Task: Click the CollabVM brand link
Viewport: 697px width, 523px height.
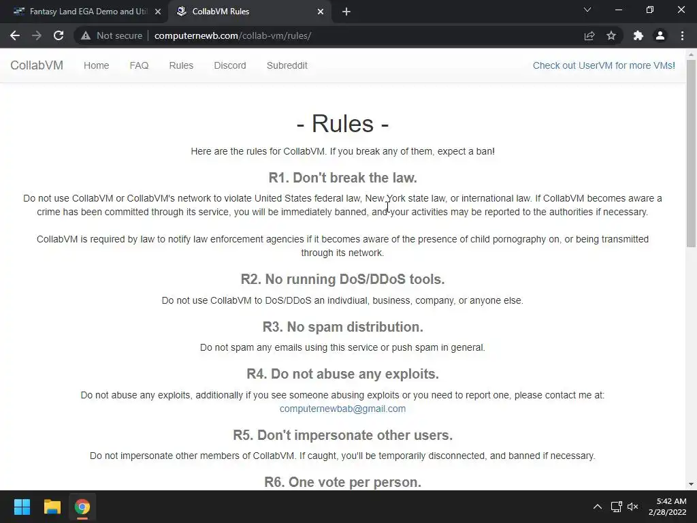Action: point(37,65)
